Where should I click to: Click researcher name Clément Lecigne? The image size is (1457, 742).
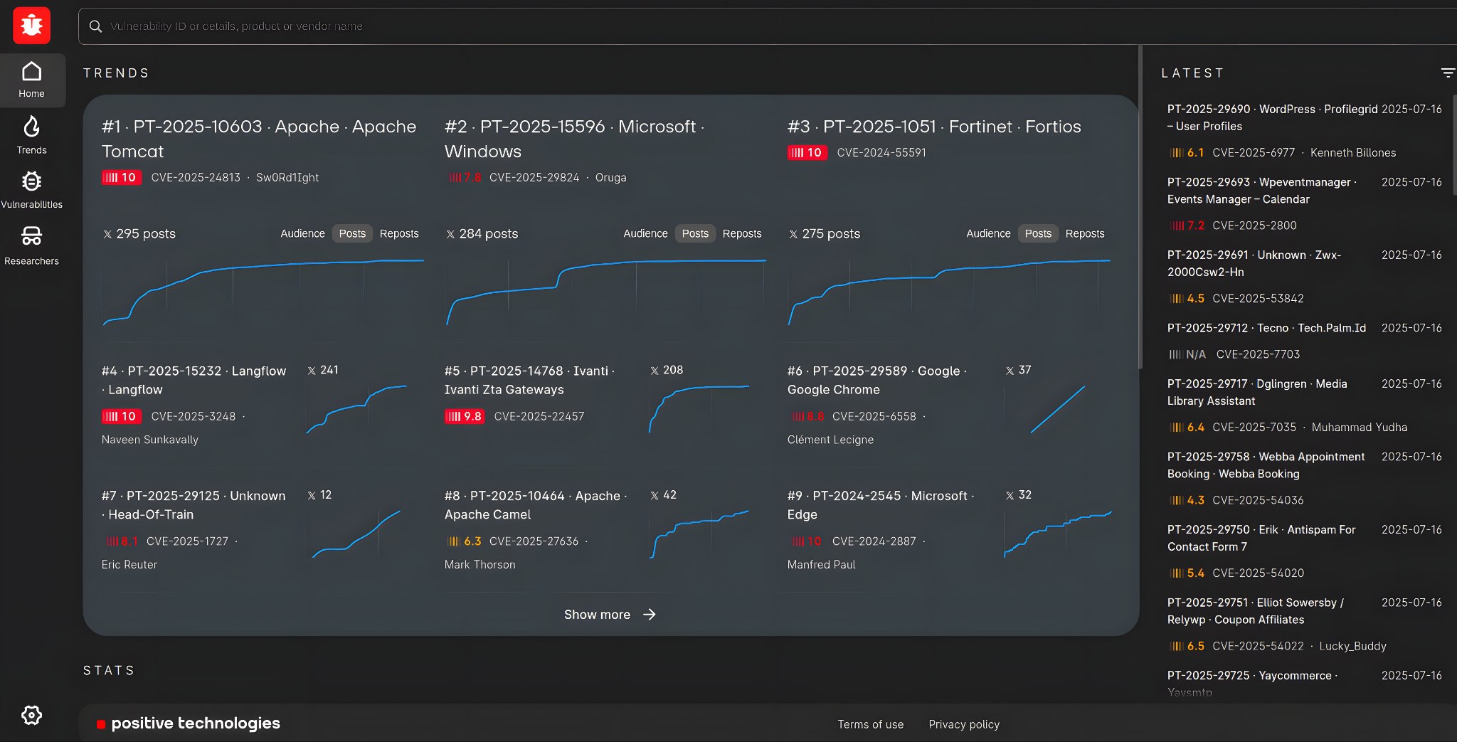[x=830, y=440]
